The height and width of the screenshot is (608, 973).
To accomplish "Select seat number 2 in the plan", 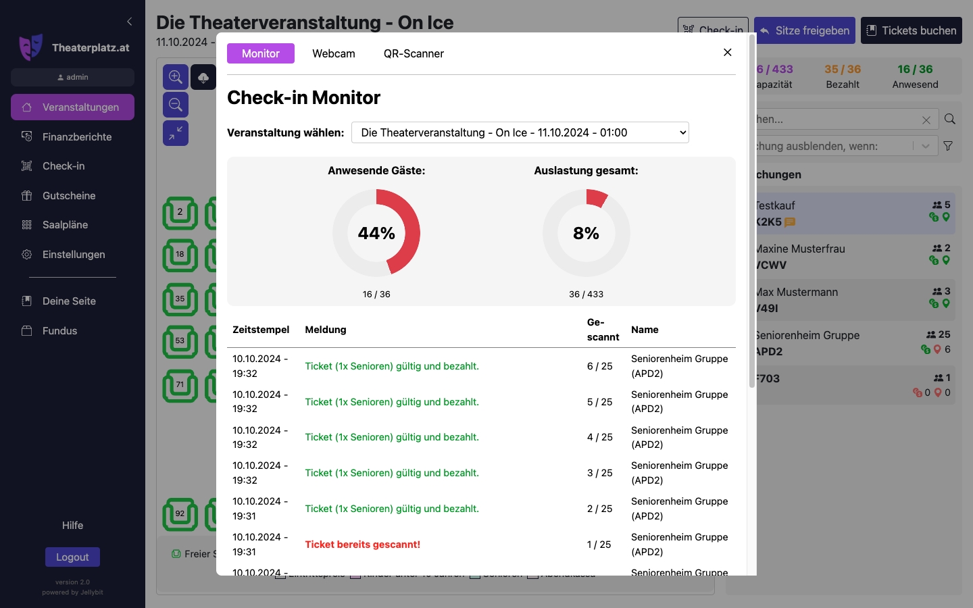I will (x=180, y=213).
